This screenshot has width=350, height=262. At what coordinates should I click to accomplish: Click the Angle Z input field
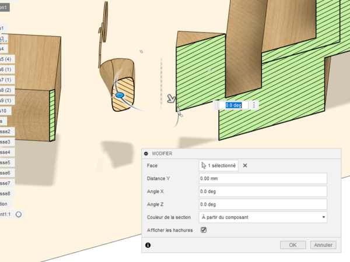(262, 204)
